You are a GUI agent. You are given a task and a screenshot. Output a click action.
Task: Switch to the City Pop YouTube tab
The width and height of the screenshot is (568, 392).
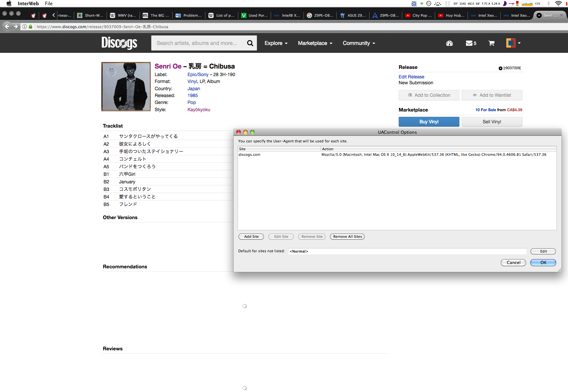[x=419, y=15]
